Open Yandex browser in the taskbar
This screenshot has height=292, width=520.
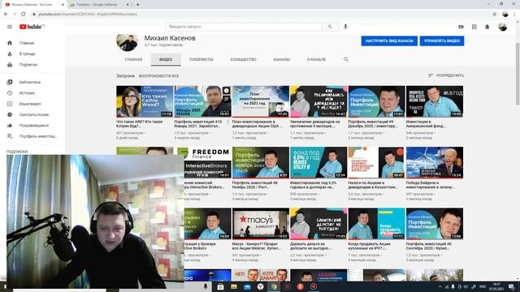tap(261, 286)
